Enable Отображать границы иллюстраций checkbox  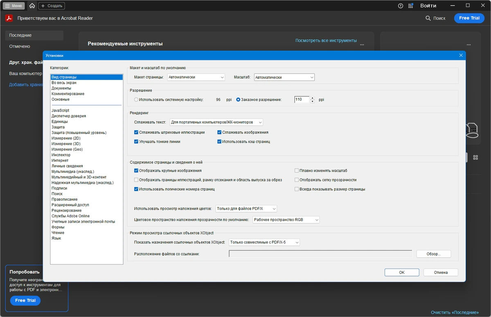click(137, 180)
